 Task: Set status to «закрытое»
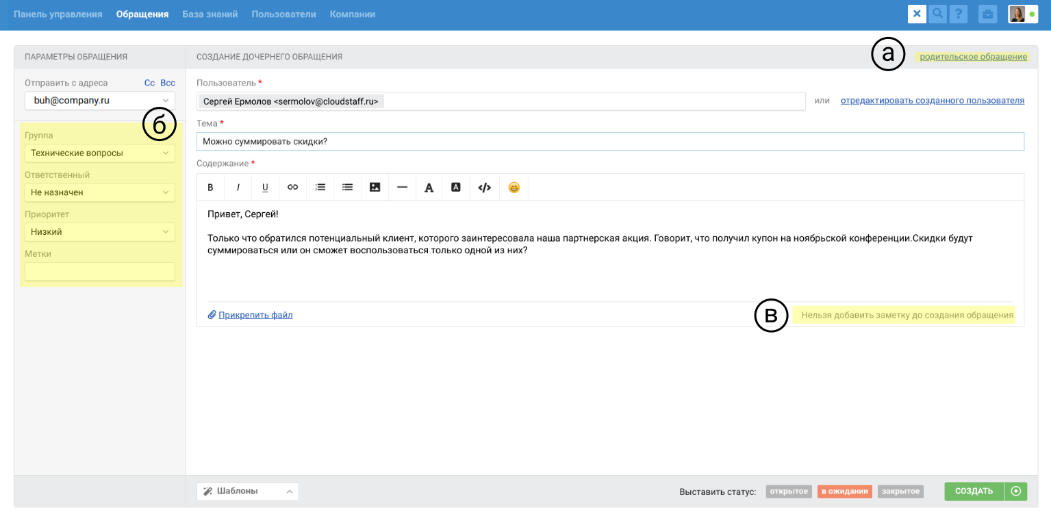pos(900,492)
